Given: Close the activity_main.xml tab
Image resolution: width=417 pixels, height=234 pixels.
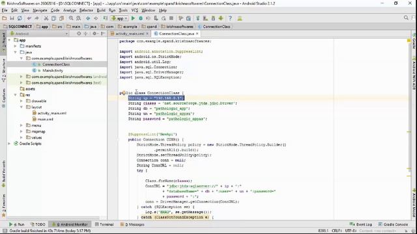Looking at the screenshot, I should (x=147, y=34).
